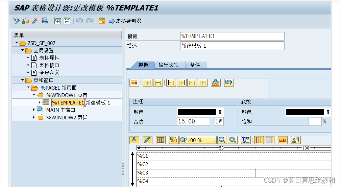Image resolution: width=340 pixels, height=187 pixels.
Task: Click the orange ruler icon
Action: point(282,140)
